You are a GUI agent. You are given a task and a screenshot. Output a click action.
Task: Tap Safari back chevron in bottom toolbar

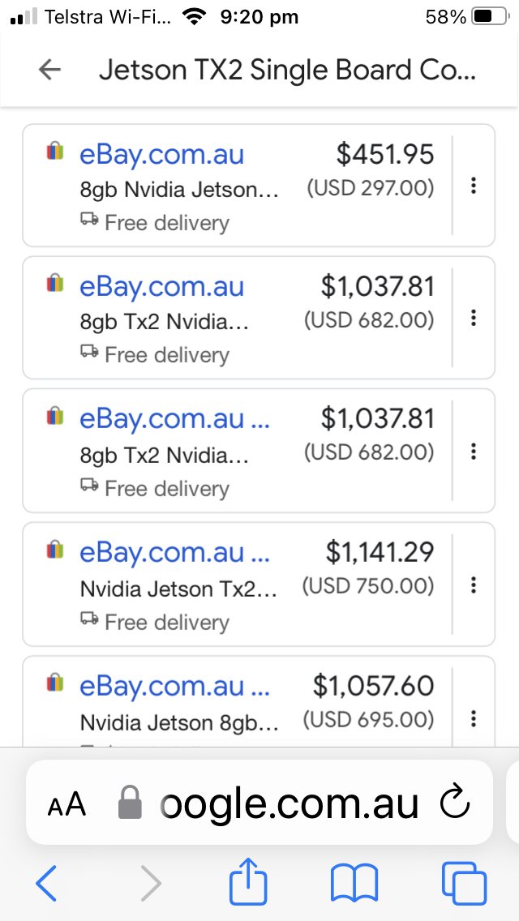click(47, 882)
